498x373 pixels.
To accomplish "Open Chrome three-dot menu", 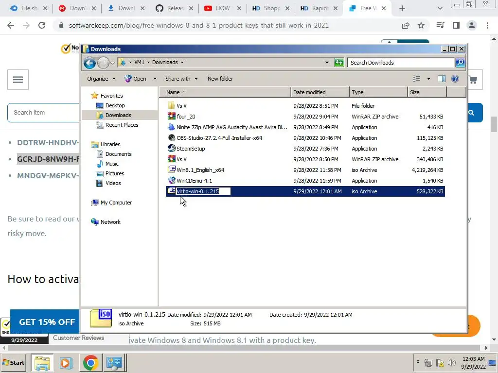I will (x=487, y=25).
